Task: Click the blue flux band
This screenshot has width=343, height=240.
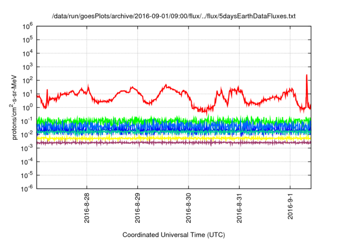Action: pyautogui.click(x=161, y=127)
